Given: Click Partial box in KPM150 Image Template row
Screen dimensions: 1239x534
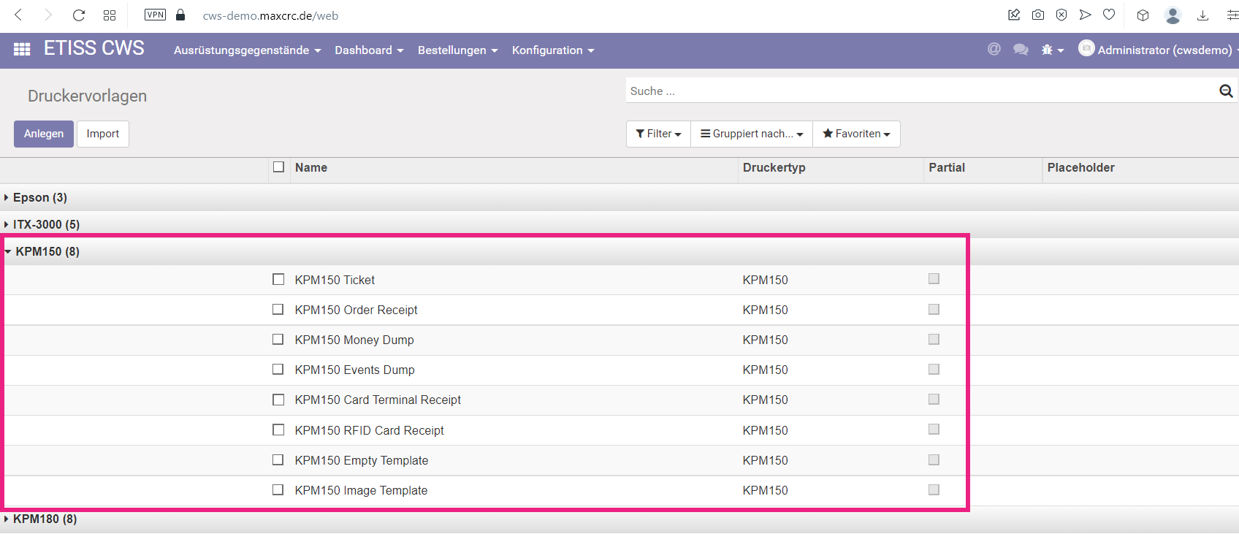Looking at the screenshot, I should pos(934,489).
